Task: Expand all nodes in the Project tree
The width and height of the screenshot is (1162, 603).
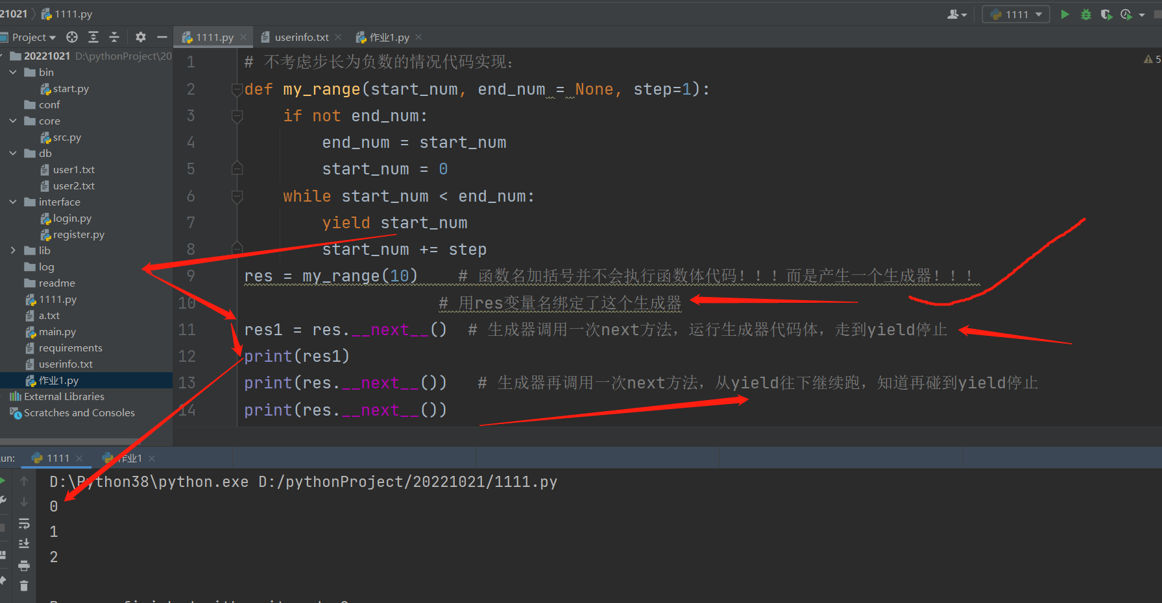Action: coord(93,37)
